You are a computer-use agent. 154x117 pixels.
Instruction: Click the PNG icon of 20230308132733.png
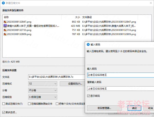point(5,30)
